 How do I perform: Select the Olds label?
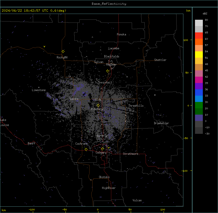98,100
